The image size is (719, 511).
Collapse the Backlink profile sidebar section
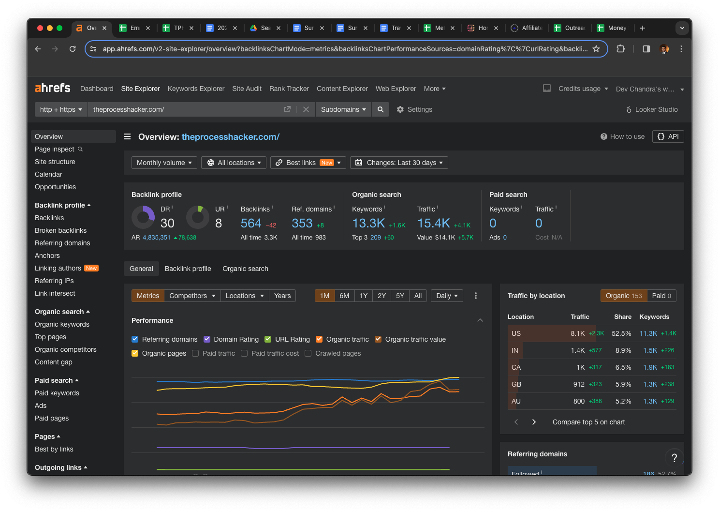(63, 205)
